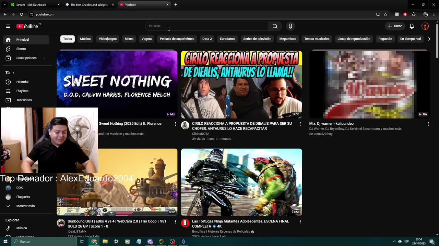Select the Dota 2 filter chip
This screenshot has width=439, height=246.
tap(207, 39)
